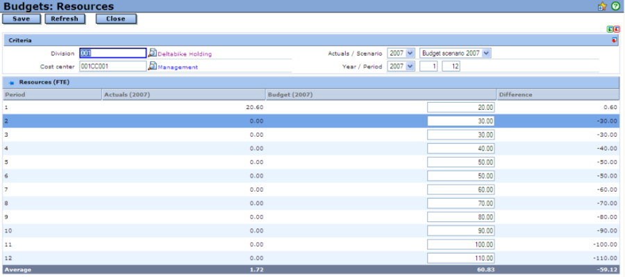The image size is (625, 277).
Task: Open Cost center lookup magnifier icon
Action: (x=153, y=66)
